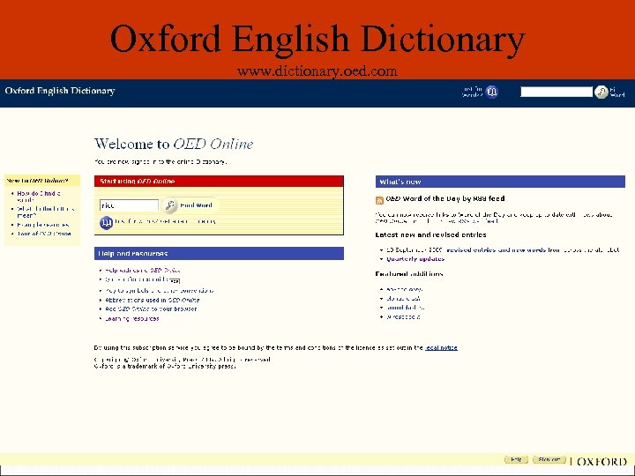Click the 'Welcome to OED Online' heading

click(174, 144)
